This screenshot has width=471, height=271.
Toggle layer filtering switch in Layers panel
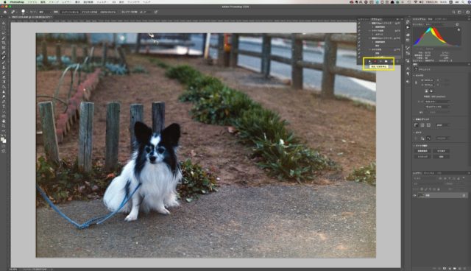pyautogui.click(x=464, y=177)
